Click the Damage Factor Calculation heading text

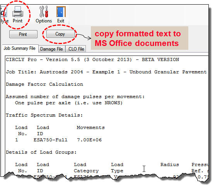tap(44, 84)
